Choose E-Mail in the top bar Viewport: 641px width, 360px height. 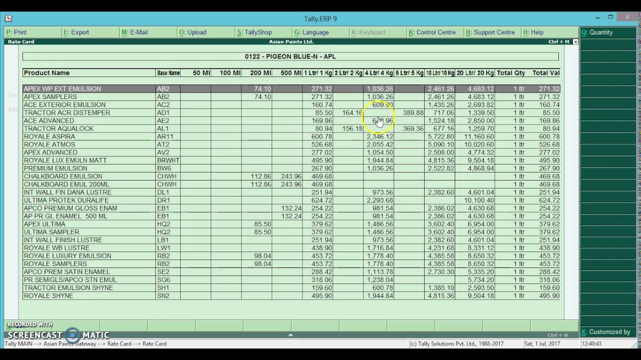134,32
